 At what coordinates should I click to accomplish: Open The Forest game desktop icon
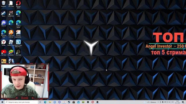point(18,53)
